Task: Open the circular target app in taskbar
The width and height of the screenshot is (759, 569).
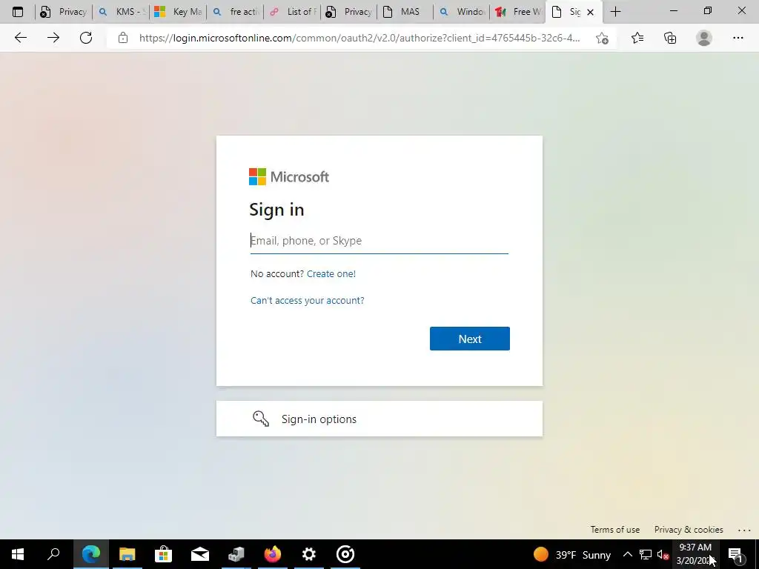Action: pyautogui.click(x=345, y=554)
